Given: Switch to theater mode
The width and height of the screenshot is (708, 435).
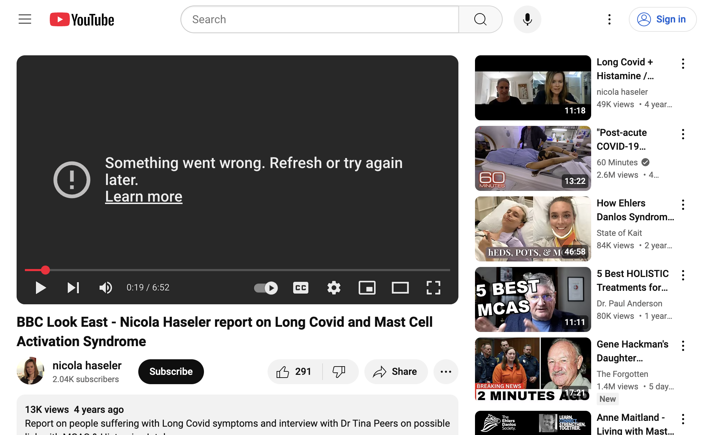Looking at the screenshot, I should [x=400, y=288].
